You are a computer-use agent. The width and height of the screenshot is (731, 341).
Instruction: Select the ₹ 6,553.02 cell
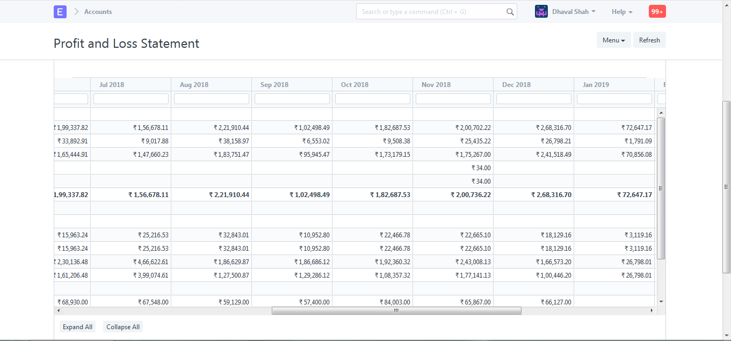point(292,141)
